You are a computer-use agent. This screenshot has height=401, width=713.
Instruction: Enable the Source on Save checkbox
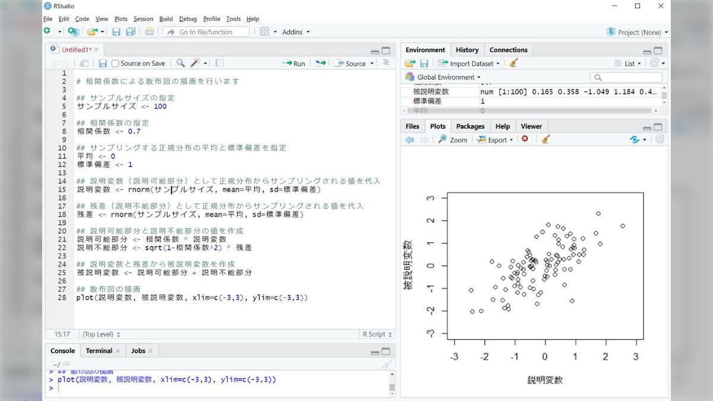(x=115, y=63)
